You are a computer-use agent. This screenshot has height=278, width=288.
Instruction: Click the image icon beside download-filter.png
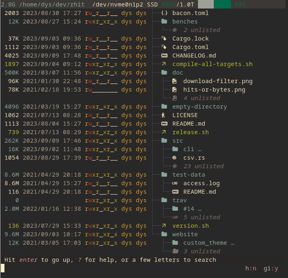coord(174,81)
